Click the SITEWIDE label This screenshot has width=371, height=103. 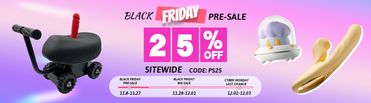pos(164,70)
